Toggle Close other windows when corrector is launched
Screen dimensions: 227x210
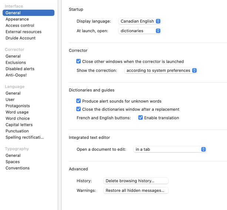pyautogui.click(x=79, y=61)
